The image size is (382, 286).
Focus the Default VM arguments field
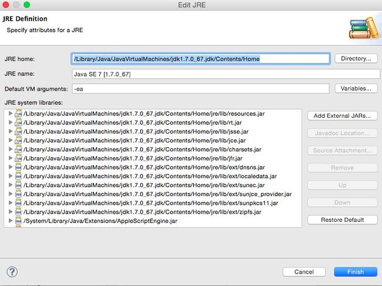[x=200, y=89]
